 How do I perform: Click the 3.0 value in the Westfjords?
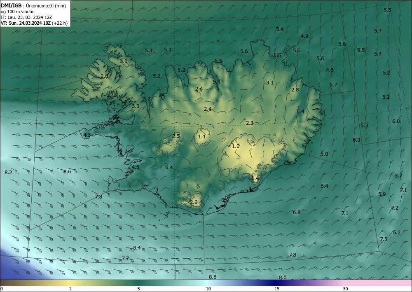pyautogui.click(x=124, y=61)
